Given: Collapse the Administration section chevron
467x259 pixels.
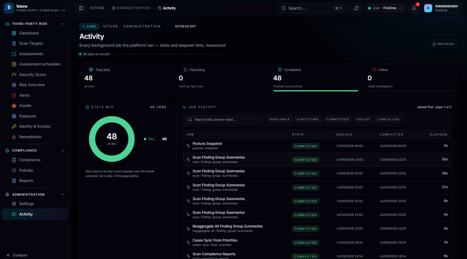Looking at the screenshot, I should 63,194.
